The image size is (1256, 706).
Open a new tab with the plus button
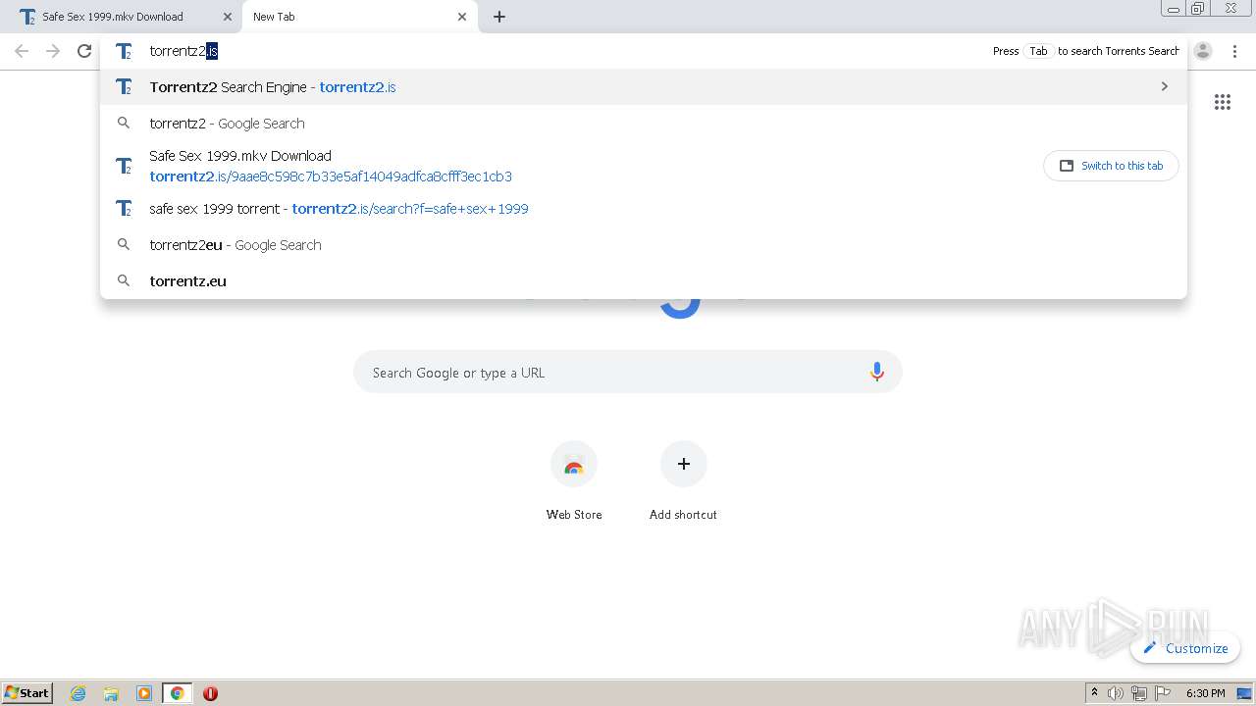click(499, 17)
